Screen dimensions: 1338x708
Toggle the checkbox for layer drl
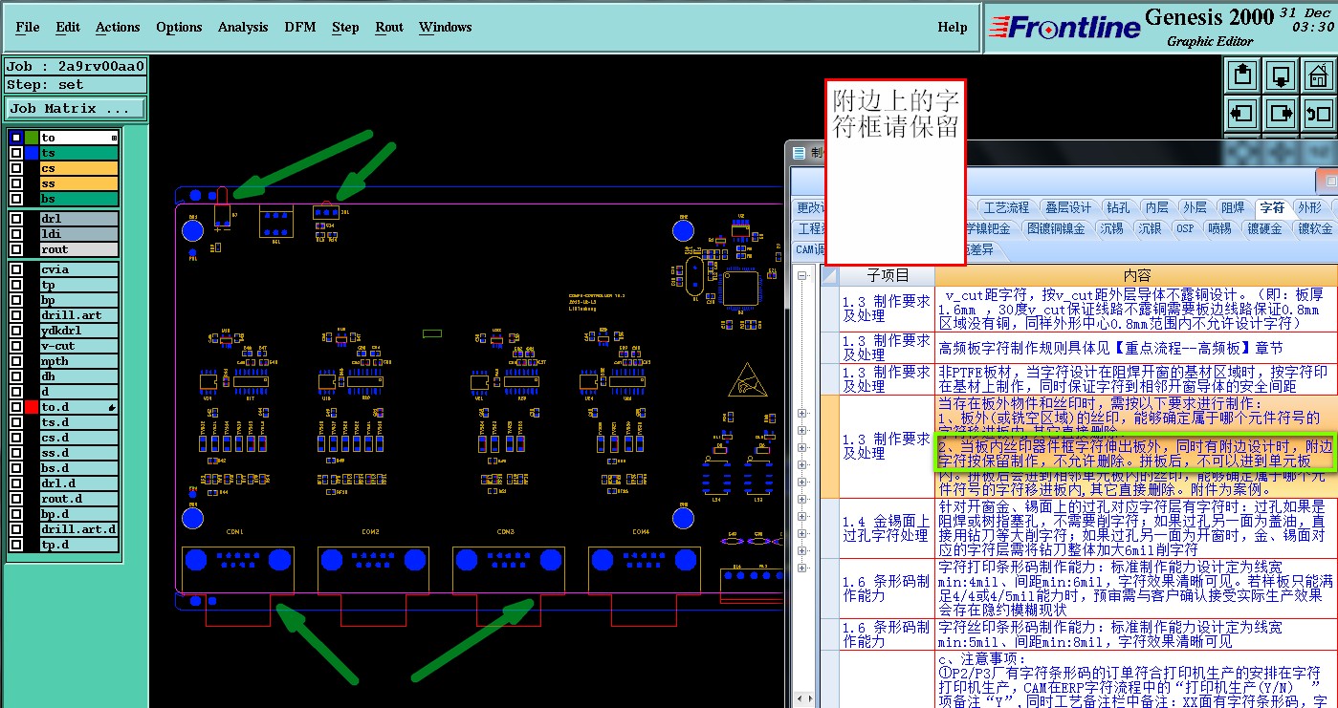(x=16, y=219)
